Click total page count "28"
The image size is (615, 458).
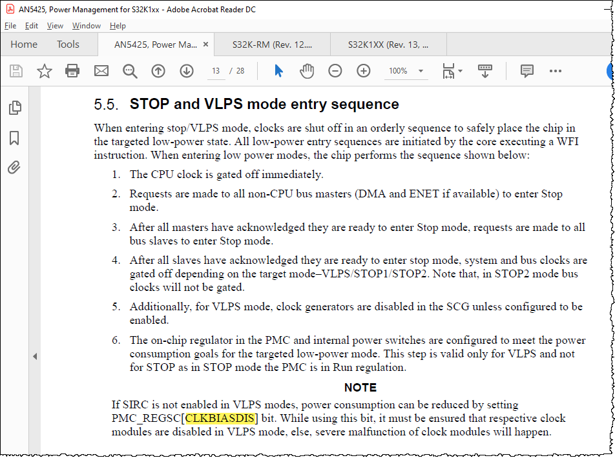click(x=240, y=71)
